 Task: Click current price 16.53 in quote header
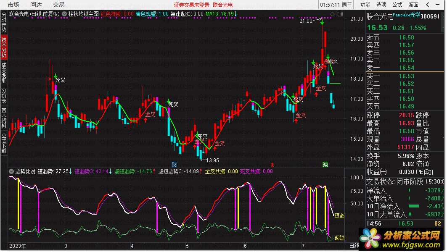378,28
